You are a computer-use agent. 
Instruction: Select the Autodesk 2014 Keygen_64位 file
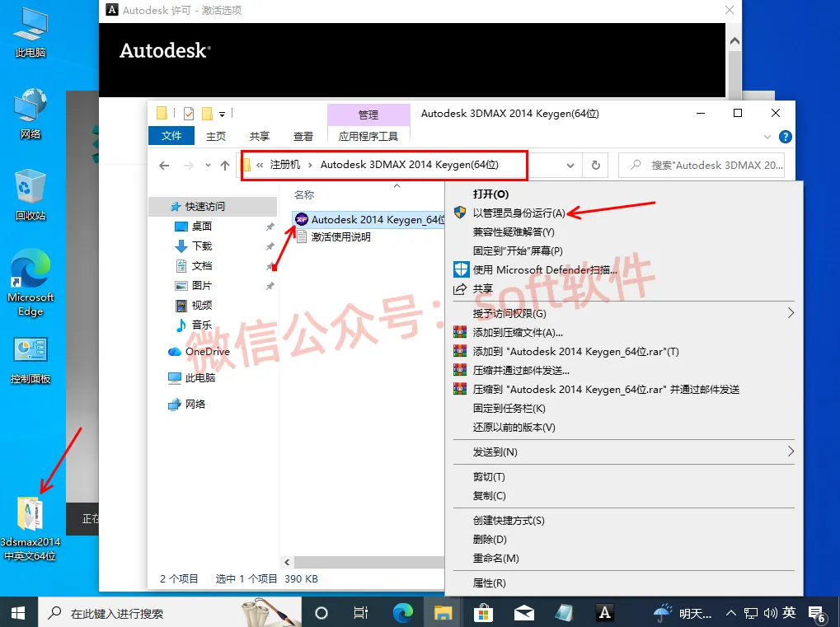pos(370,219)
